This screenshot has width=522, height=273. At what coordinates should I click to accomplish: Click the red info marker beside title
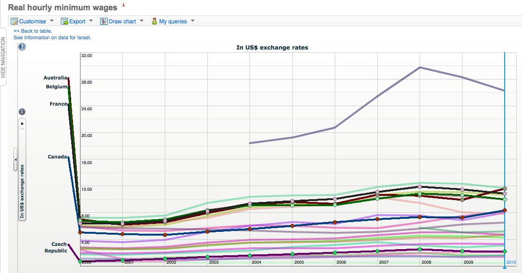click(124, 5)
